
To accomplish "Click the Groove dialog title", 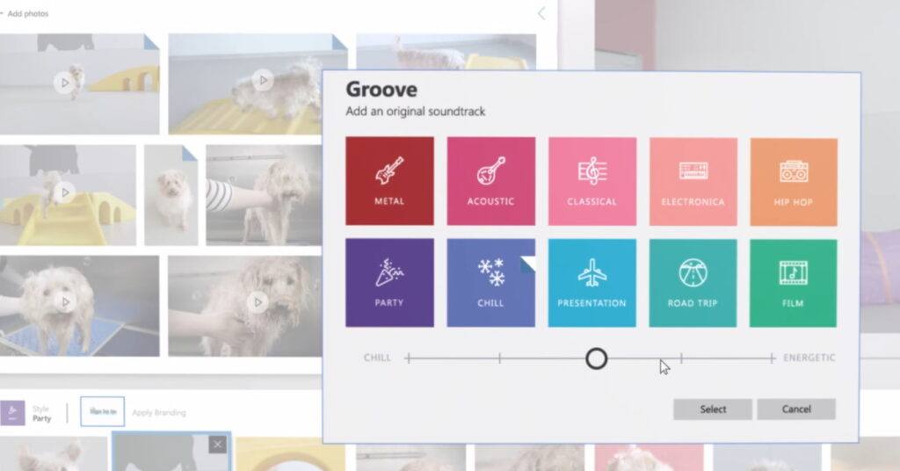I will tap(381, 90).
